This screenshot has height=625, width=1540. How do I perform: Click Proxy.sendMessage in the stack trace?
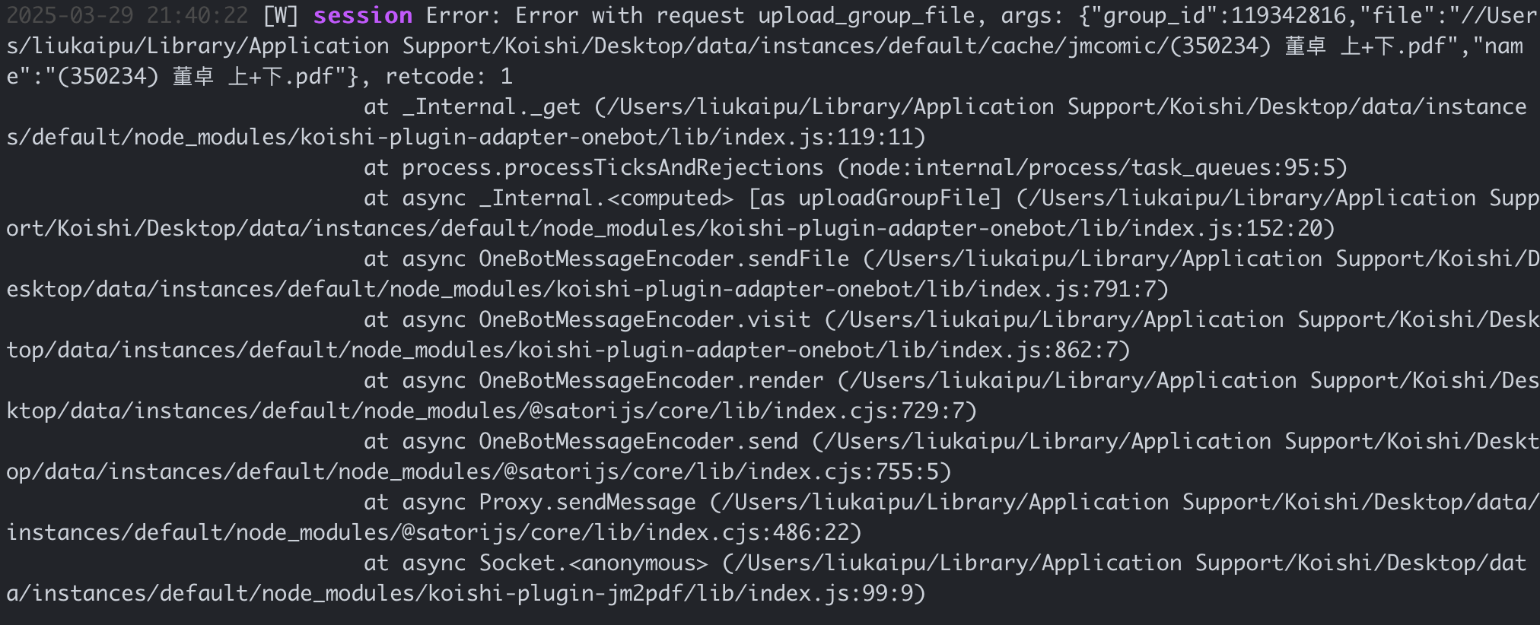(587, 502)
